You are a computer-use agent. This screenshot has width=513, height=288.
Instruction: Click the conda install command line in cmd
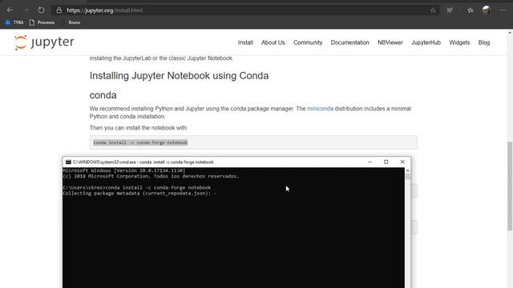coord(137,188)
